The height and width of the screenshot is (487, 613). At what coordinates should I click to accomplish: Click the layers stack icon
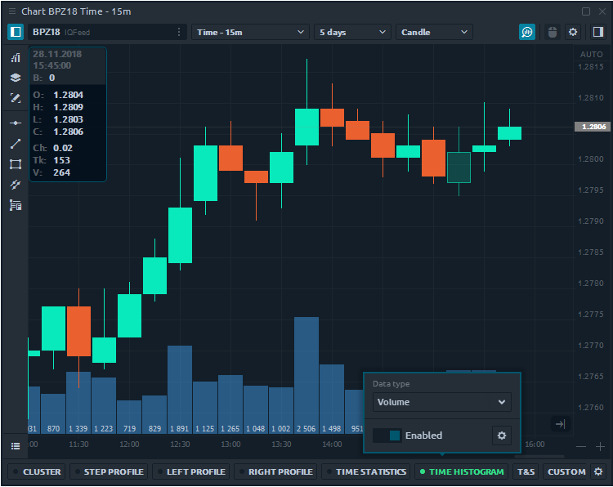15,78
